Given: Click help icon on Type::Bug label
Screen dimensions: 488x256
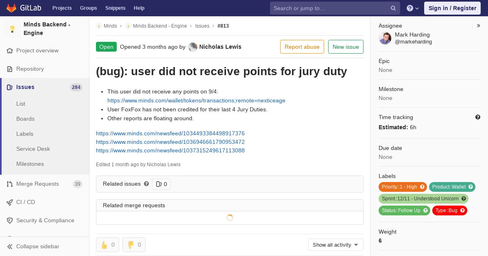Looking at the screenshot, I should point(462,210).
